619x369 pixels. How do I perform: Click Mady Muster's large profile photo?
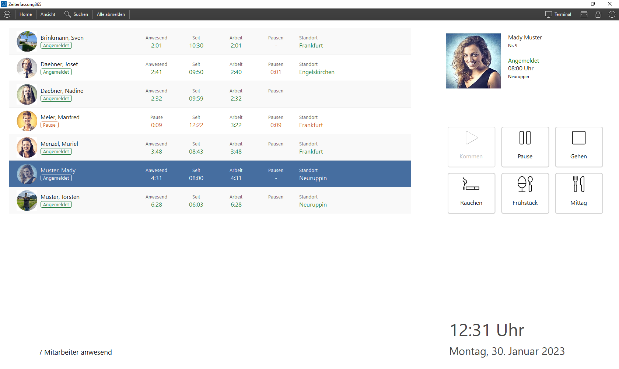pyautogui.click(x=473, y=61)
